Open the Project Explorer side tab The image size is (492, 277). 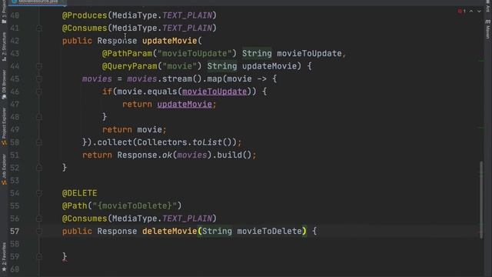(4, 126)
